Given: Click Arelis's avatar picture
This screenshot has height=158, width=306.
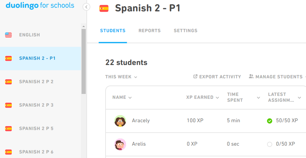Looking at the screenshot, I should pyautogui.click(x=120, y=144).
